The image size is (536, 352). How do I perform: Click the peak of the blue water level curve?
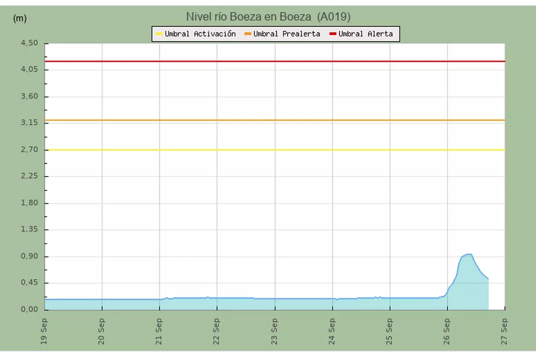[468, 254]
